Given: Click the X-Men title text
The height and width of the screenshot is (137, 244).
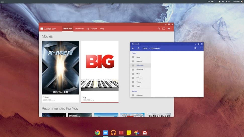Looking at the screenshot, I should point(46,97).
